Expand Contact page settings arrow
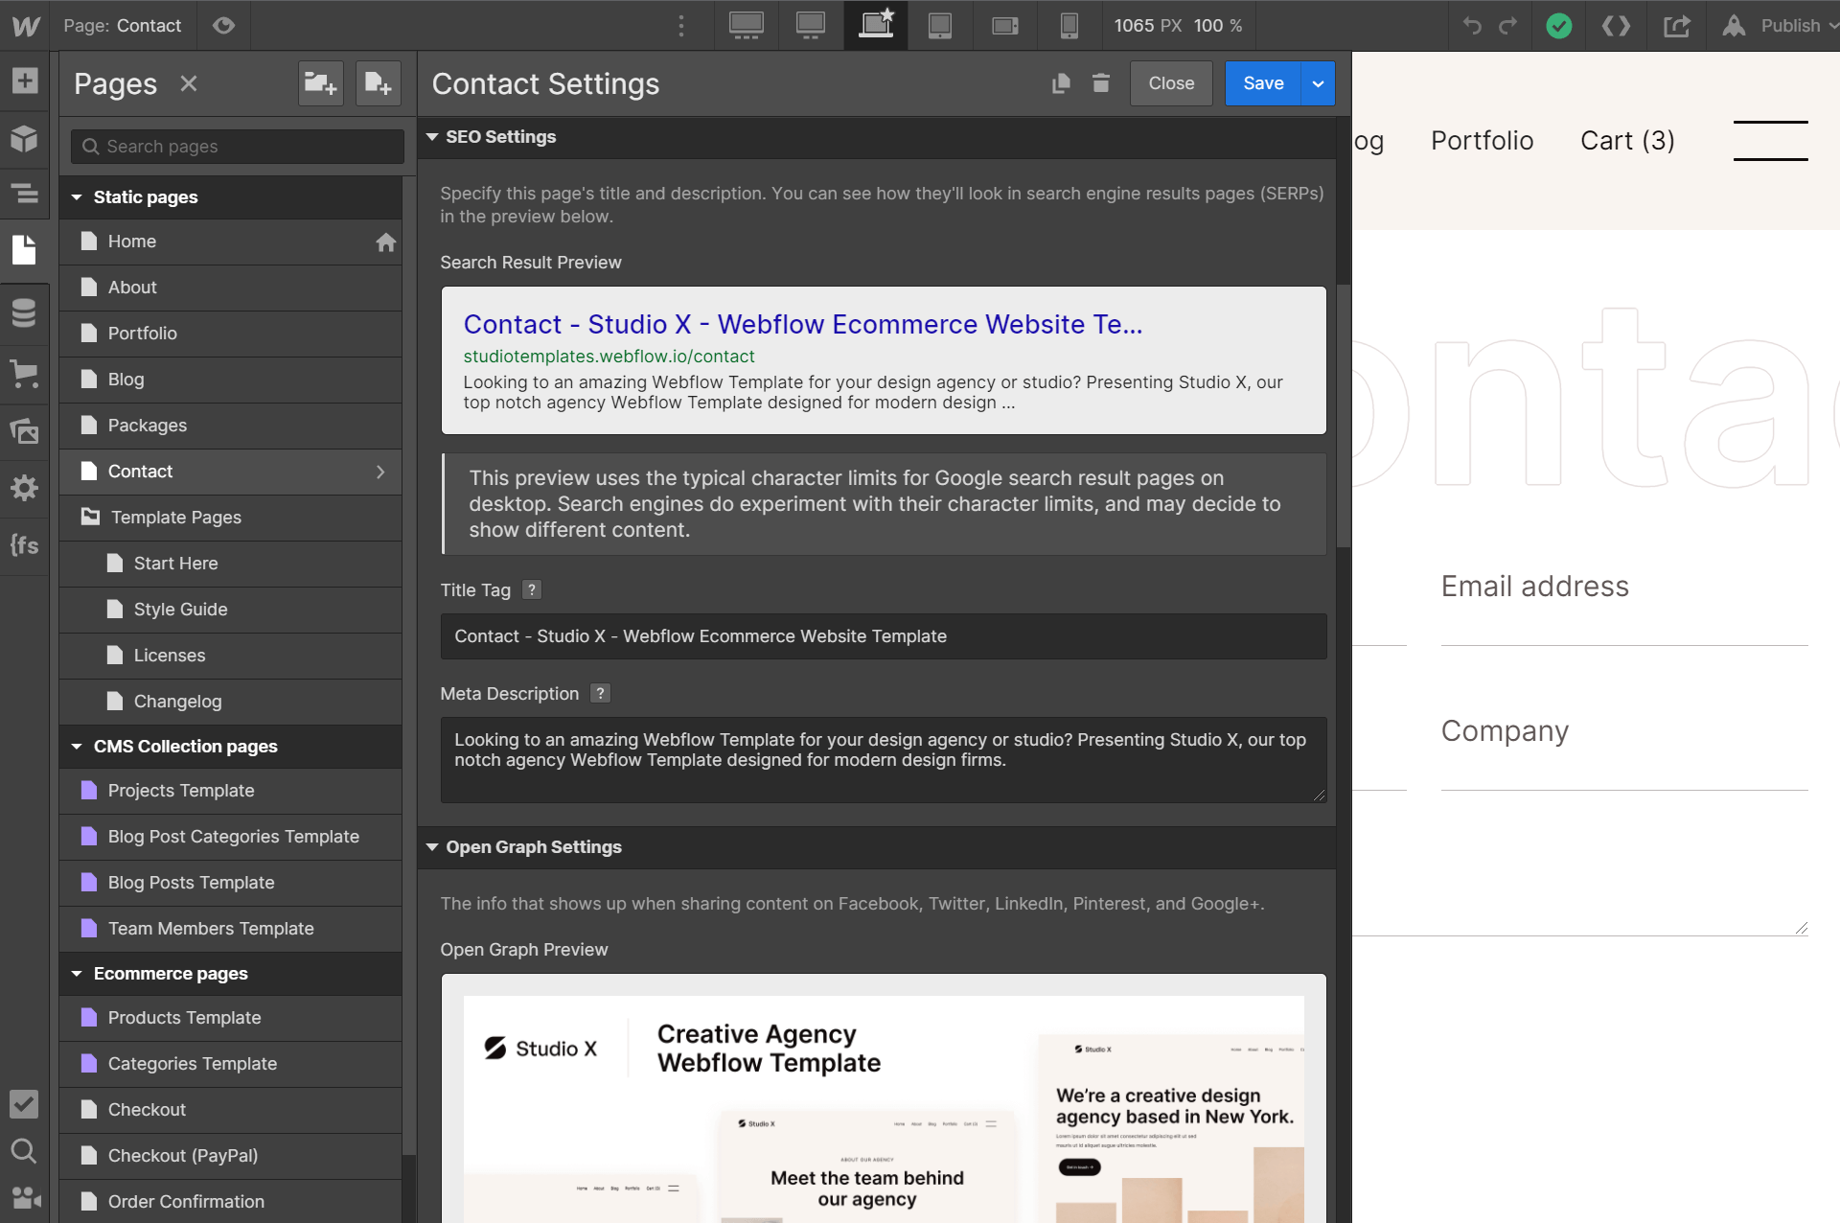The height and width of the screenshot is (1223, 1840). 380,470
